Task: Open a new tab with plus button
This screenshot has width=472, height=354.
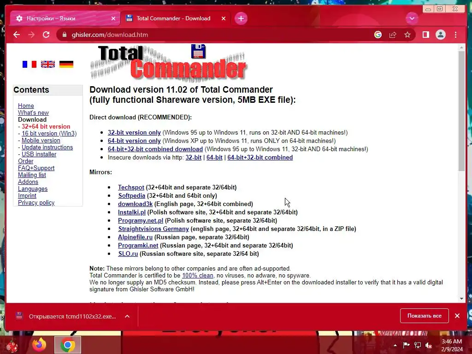Action: (241, 18)
